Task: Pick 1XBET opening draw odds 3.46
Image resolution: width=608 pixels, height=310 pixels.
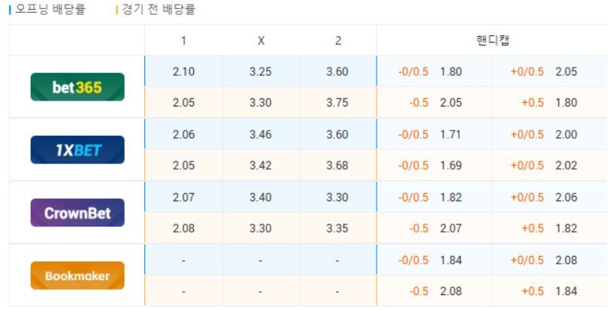Action: click(261, 135)
